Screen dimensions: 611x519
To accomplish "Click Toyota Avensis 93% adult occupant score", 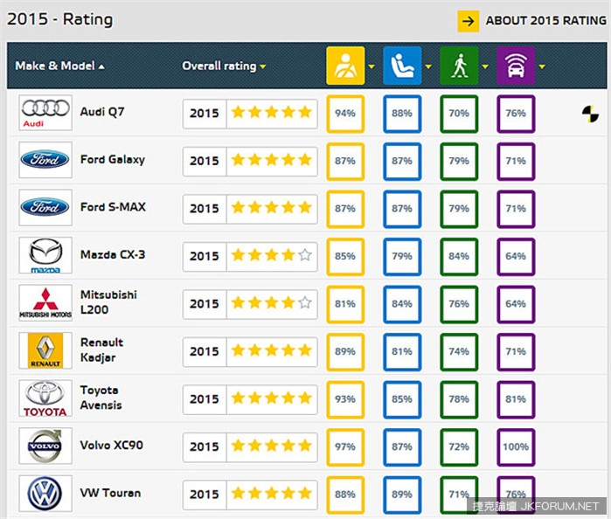I will pos(345,398).
